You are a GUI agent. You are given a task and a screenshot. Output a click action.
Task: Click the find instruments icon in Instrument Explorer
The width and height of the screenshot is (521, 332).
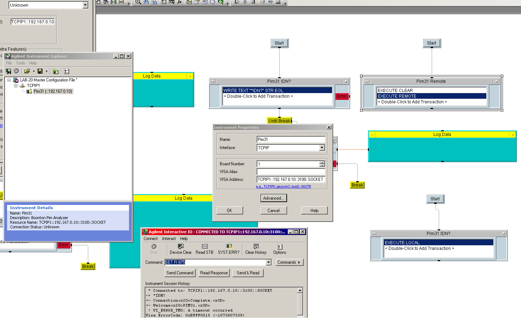pos(8,71)
